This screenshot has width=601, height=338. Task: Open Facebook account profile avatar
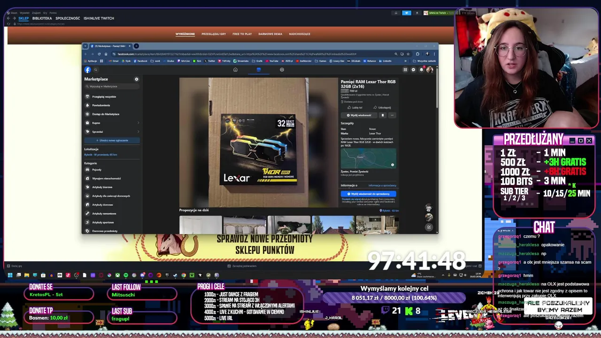430,69
